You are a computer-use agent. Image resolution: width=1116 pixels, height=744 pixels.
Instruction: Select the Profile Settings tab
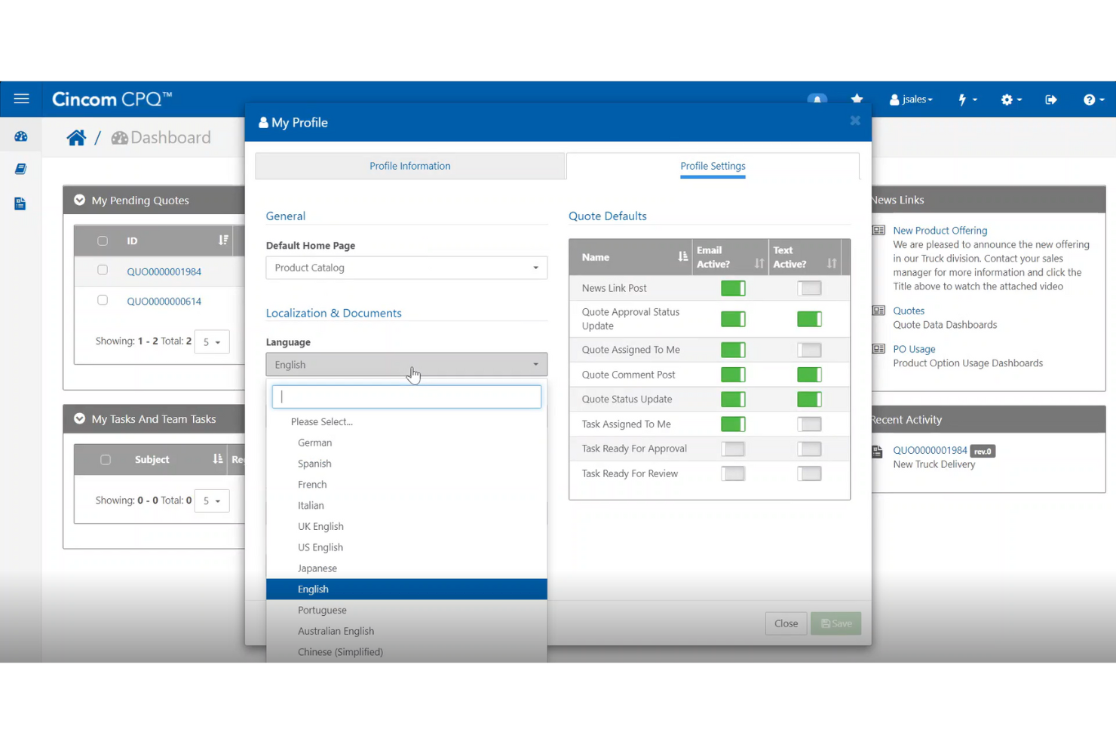[712, 166]
